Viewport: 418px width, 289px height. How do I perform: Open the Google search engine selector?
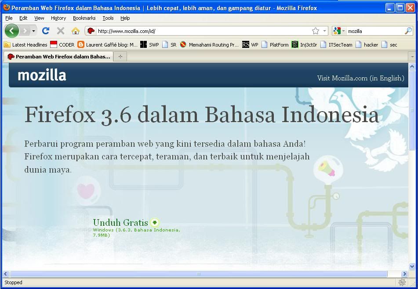(339, 31)
